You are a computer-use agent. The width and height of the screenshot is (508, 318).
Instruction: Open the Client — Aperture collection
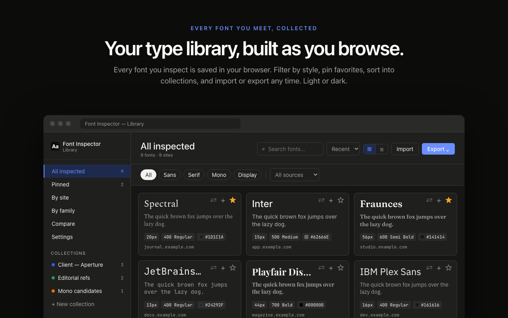point(87,265)
